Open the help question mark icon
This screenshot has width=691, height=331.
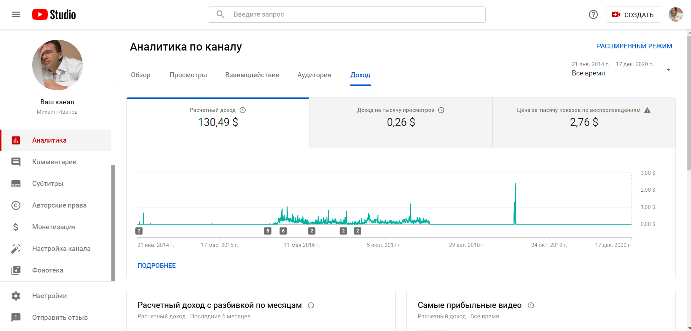[593, 14]
